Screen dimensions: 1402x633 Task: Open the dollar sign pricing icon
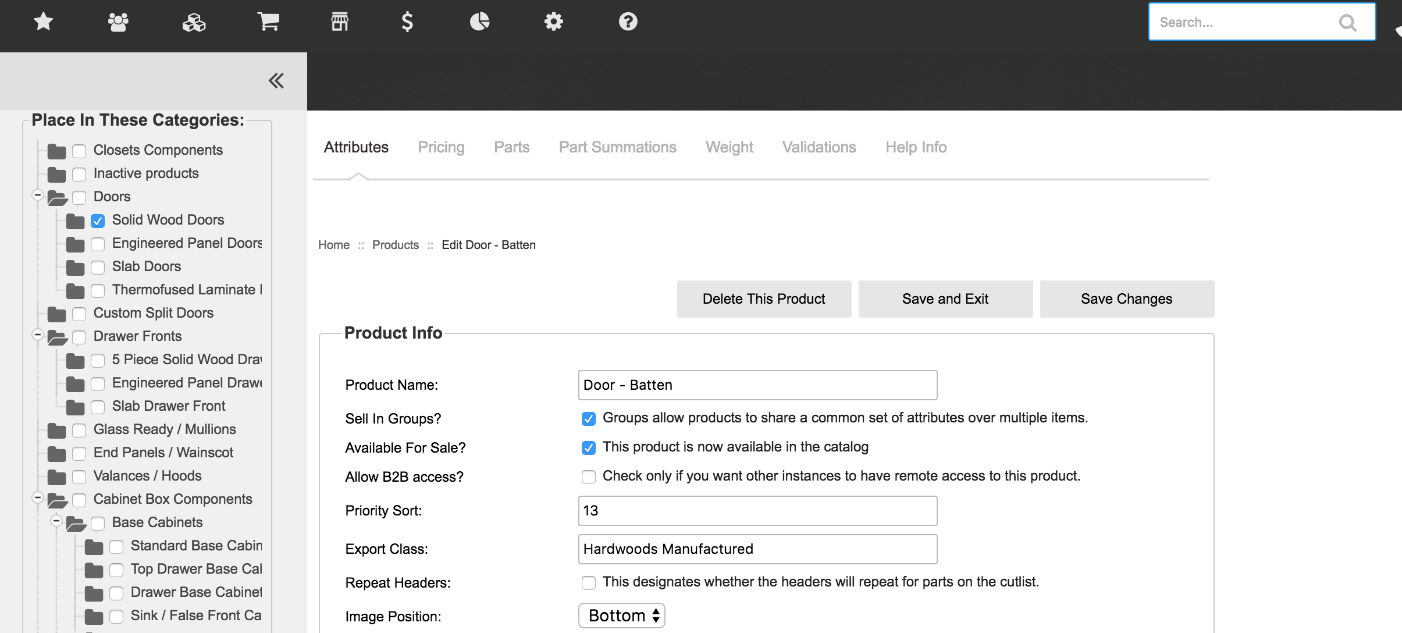point(407,22)
